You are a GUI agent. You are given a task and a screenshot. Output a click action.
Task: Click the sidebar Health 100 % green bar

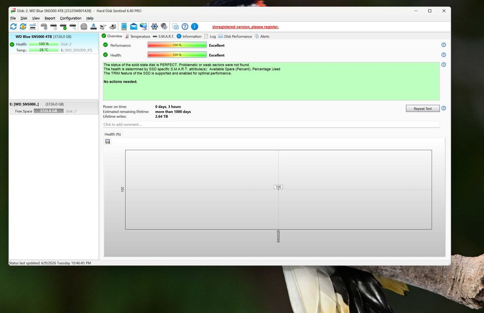pos(44,44)
